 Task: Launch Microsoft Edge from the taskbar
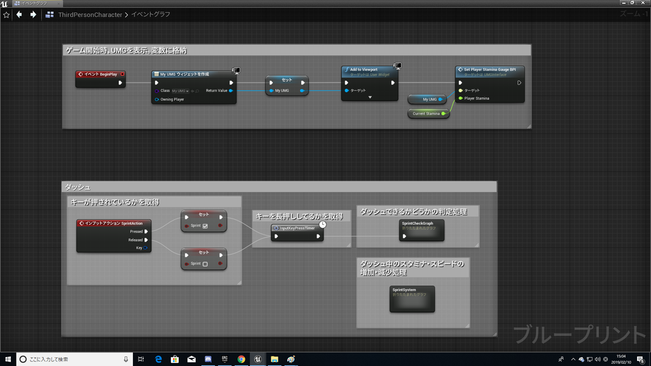(158, 360)
